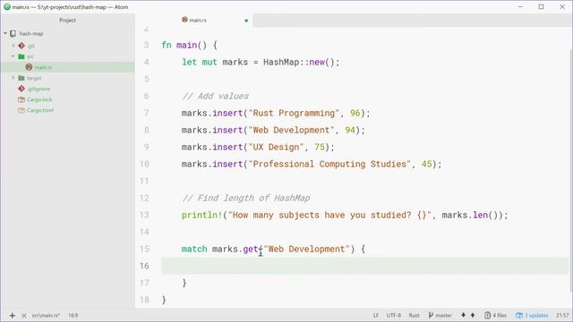573x322 pixels.
Task: Expand the .git folder arrow
Action: click(x=13, y=46)
